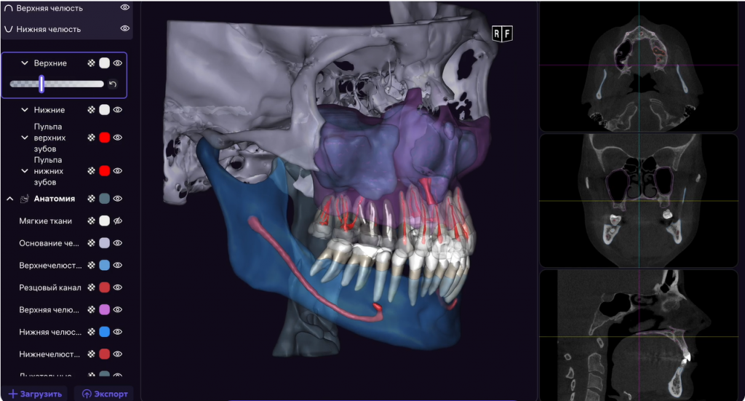Screen dimensions: 745x401
Task: Toggle visibility of Нижняя челюсть at top
Action: 124,29
